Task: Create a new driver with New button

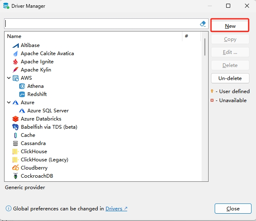Action: [x=230, y=26]
